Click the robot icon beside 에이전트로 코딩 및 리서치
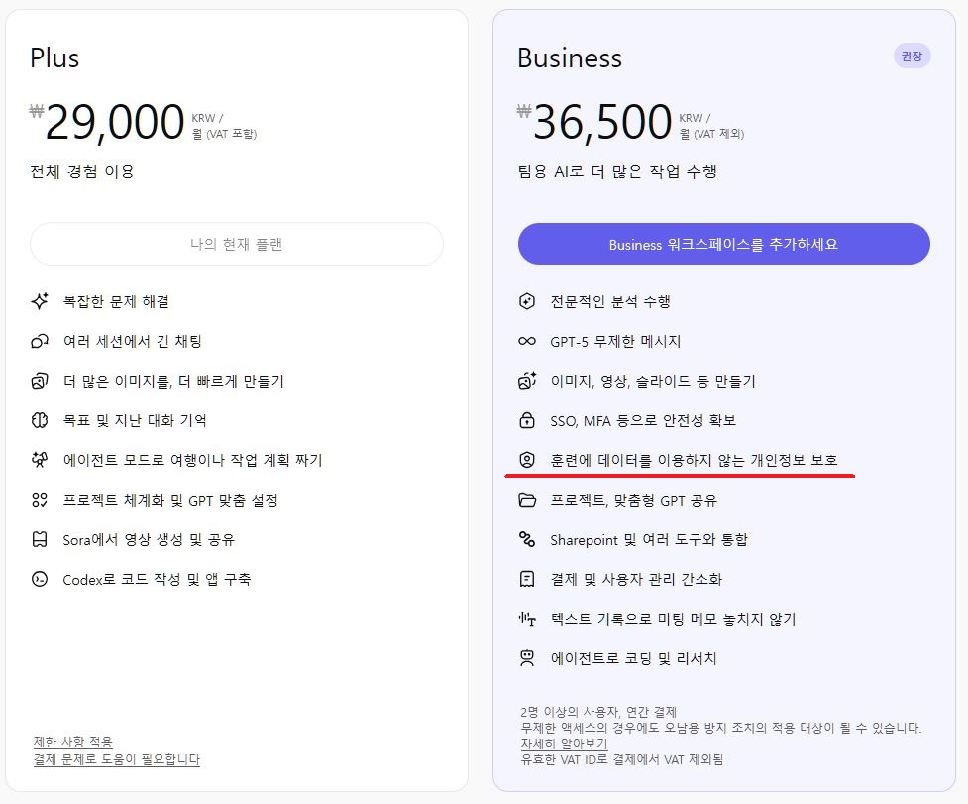The image size is (968, 804). point(527,658)
